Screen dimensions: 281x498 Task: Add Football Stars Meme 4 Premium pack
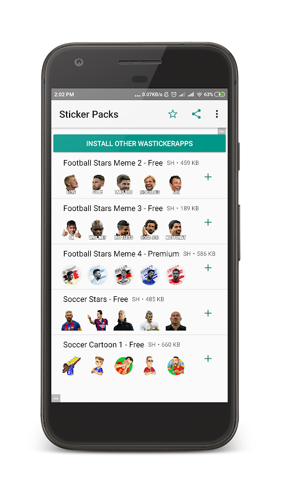208,268
